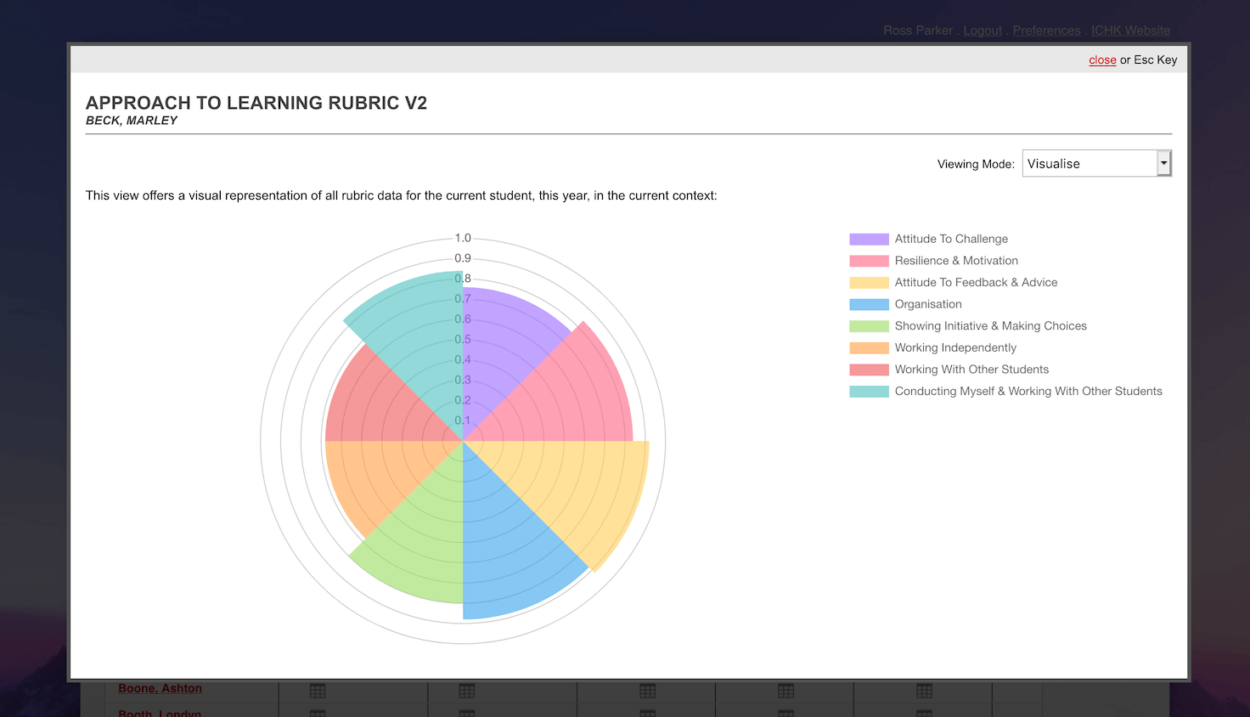Image resolution: width=1250 pixels, height=717 pixels.
Task: Open the rubric icon in Boone's third column
Action: [646, 690]
